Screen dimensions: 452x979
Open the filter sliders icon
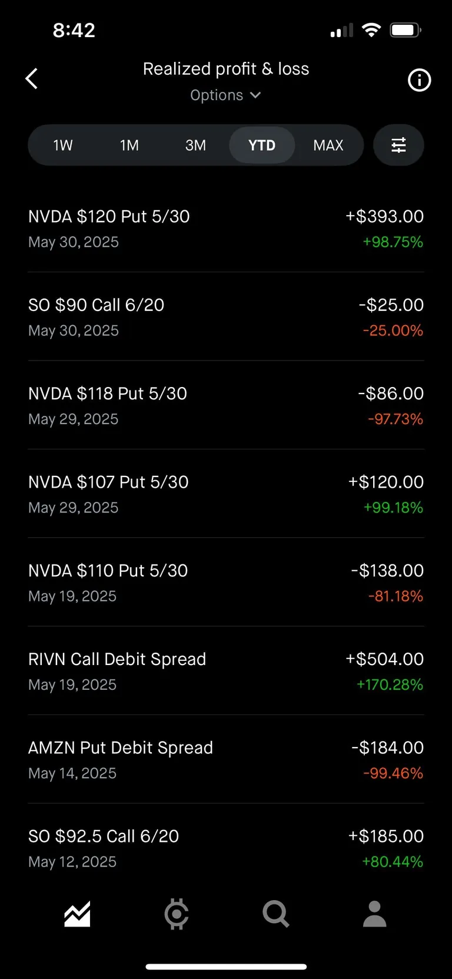pyautogui.click(x=398, y=145)
